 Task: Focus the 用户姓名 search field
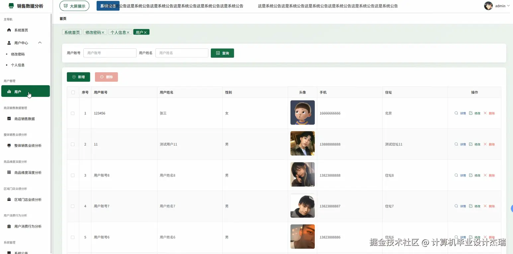(182, 53)
